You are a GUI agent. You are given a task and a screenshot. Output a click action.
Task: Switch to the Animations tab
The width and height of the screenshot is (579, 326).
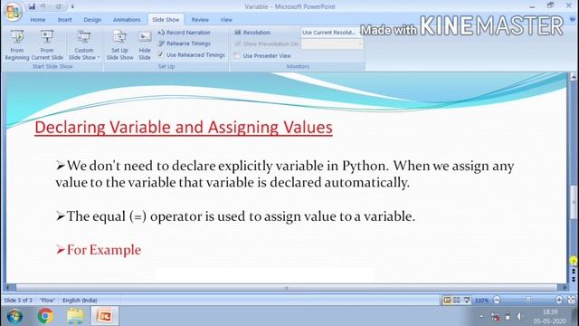pos(127,20)
